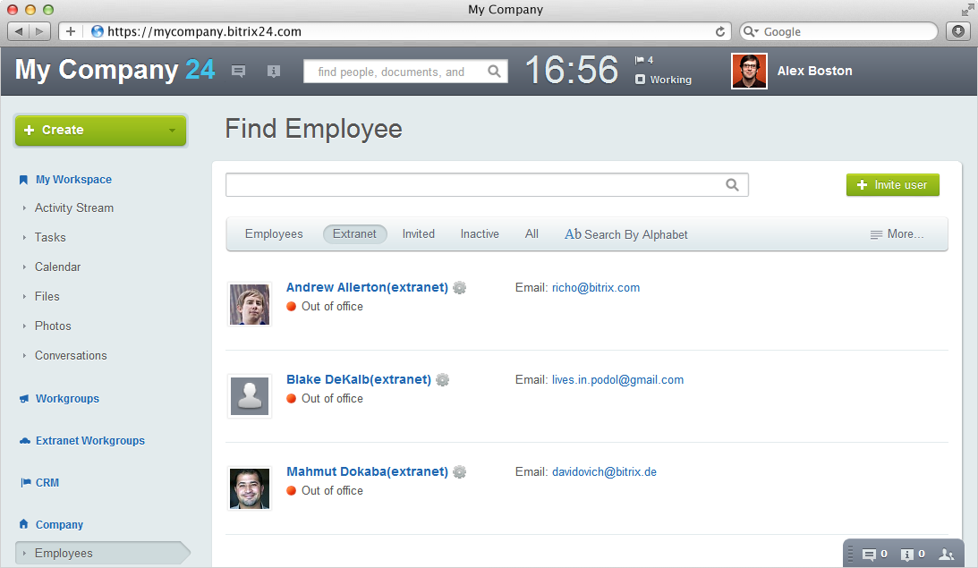The width and height of the screenshot is (978, 568).
Task: Click the My Workspace bookmark icon
Action: [x=23, y=180]
